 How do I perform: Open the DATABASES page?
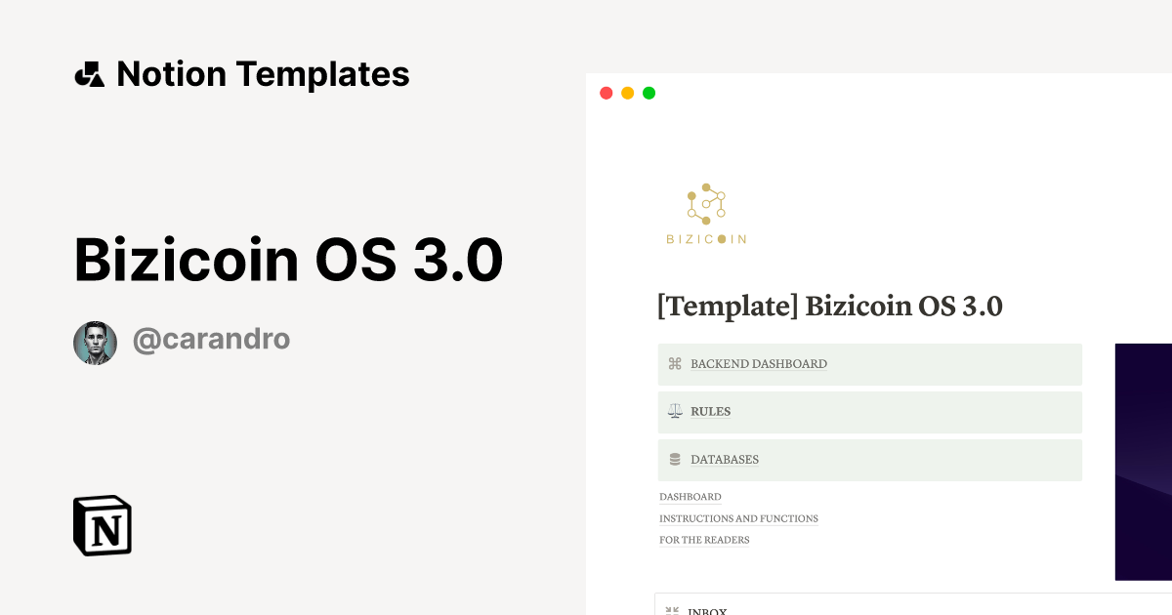725,459
